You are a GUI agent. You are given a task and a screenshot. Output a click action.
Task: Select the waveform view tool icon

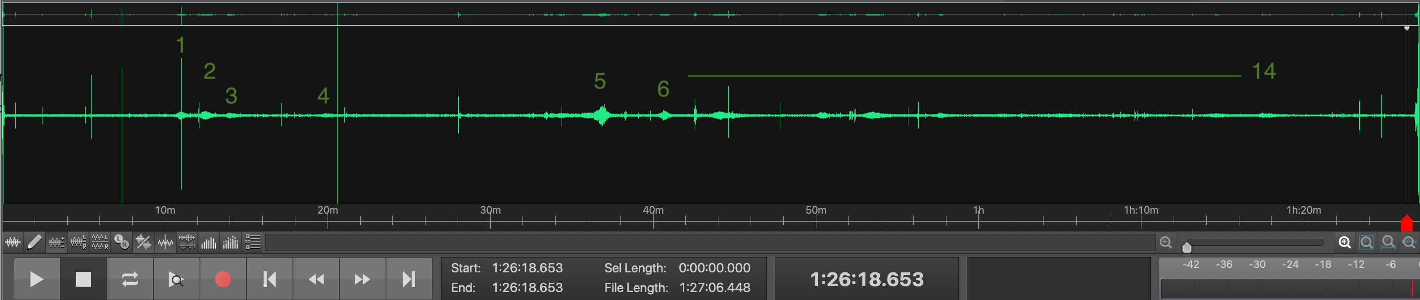pos(13,242)
